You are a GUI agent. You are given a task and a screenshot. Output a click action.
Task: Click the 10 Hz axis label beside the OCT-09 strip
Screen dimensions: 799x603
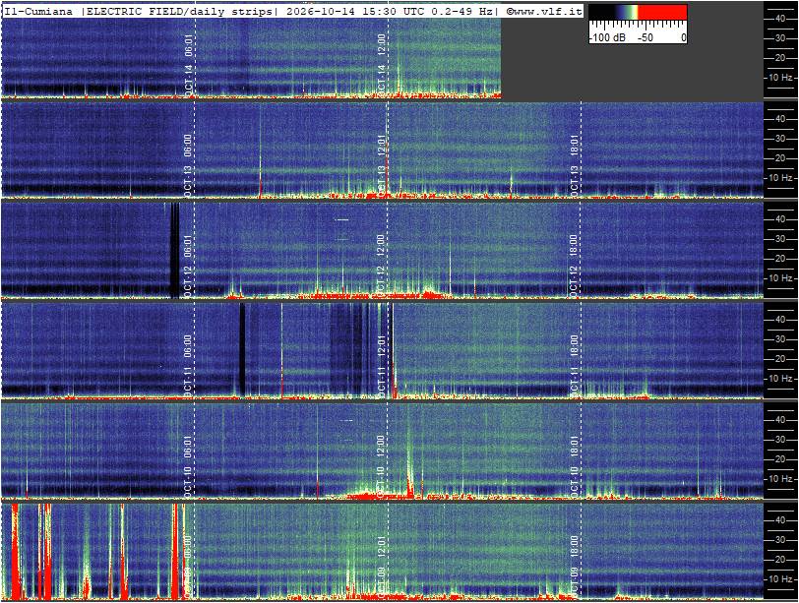(x=780, y=579)
